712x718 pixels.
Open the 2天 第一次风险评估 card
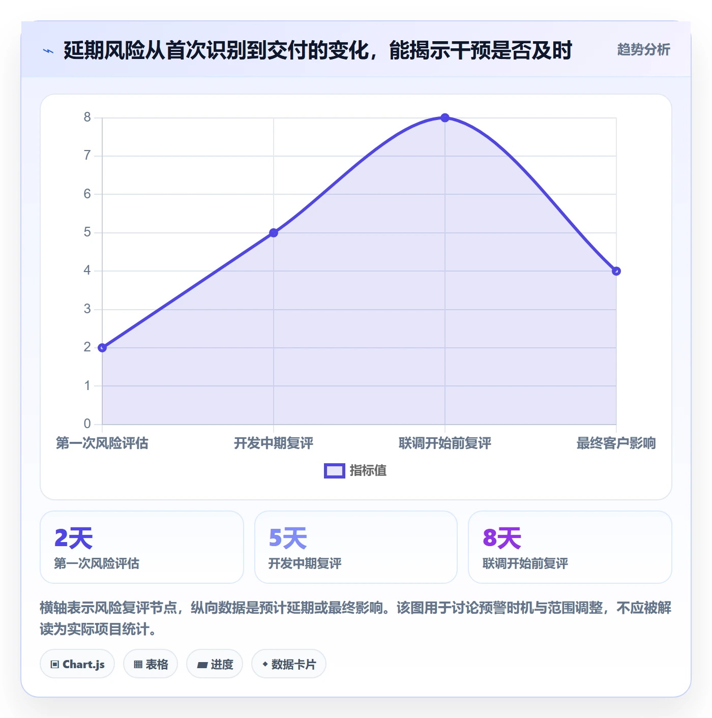(142, 547)
